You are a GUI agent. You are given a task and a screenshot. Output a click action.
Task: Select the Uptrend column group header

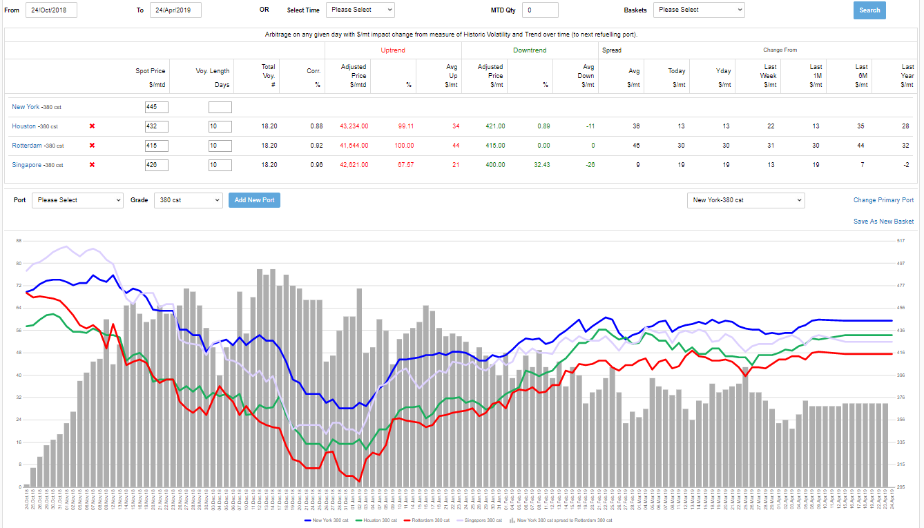393,50
